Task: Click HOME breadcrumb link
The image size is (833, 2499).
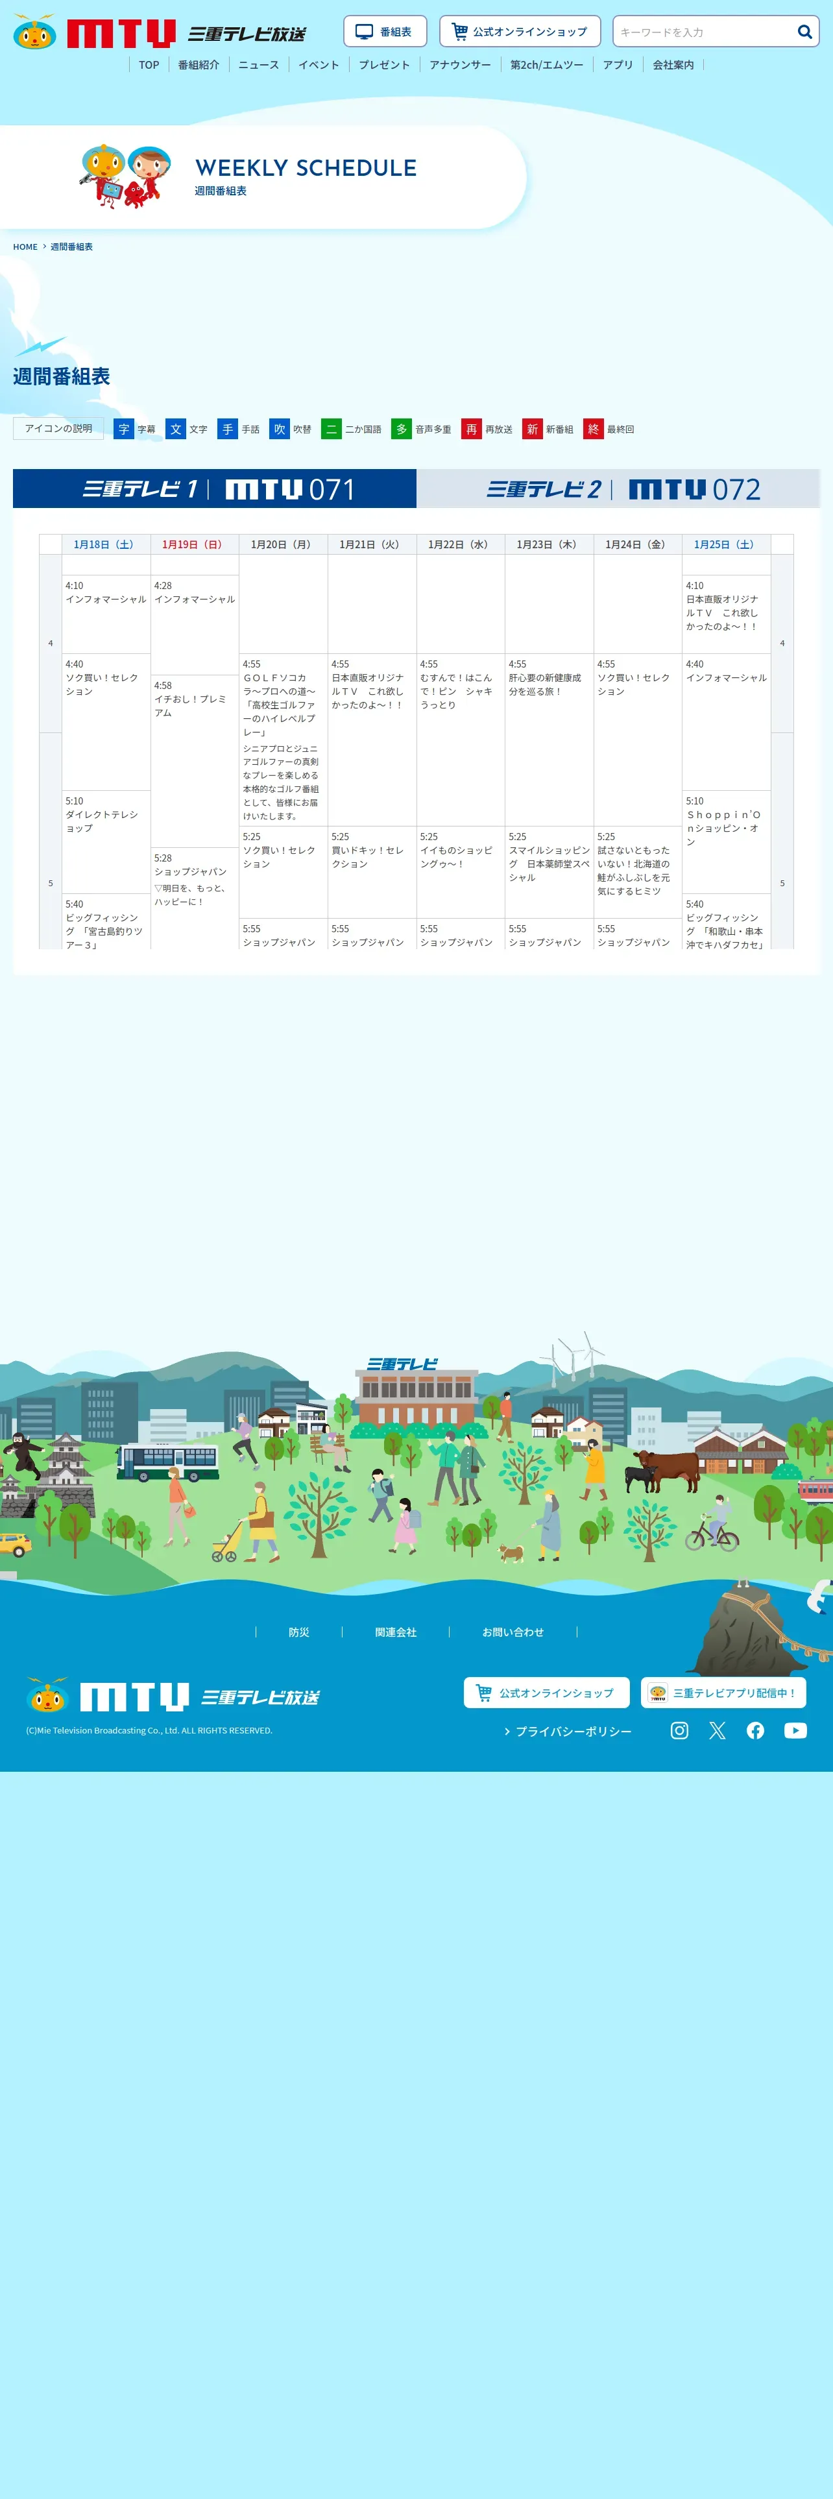Action: pyautogui.click(x=25, y=247)
